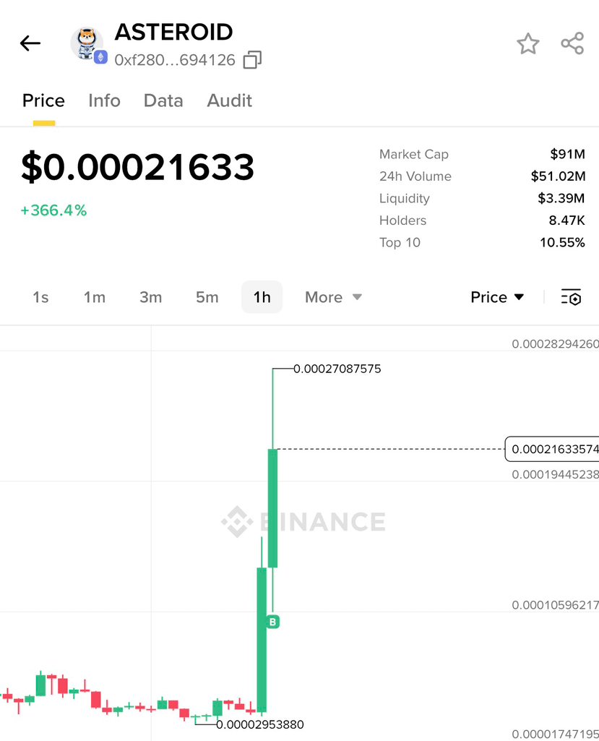This screenshot has width=599, height=741.
Task: Tap the green B buy marker
Action: (x=272, y=622)
